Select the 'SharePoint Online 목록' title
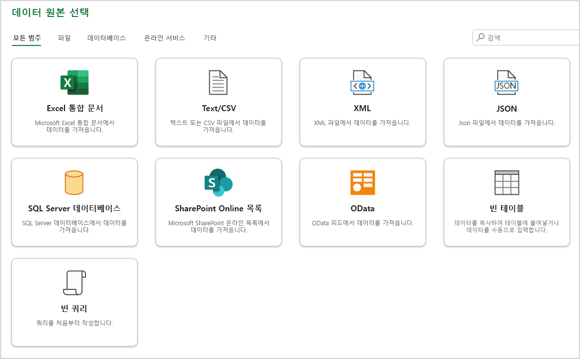Image resolution: width=580 pixels, height=359 pixels. 218,208
